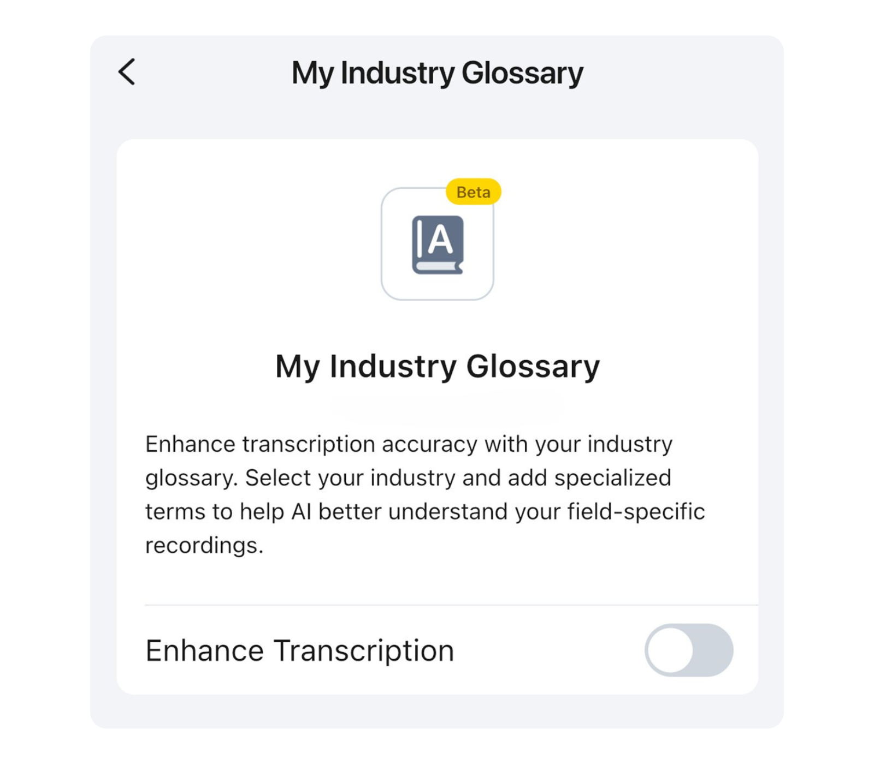Click the divider line above Enhance Transcription
This screenshot has width=874, height=764.
click(451, 605)
